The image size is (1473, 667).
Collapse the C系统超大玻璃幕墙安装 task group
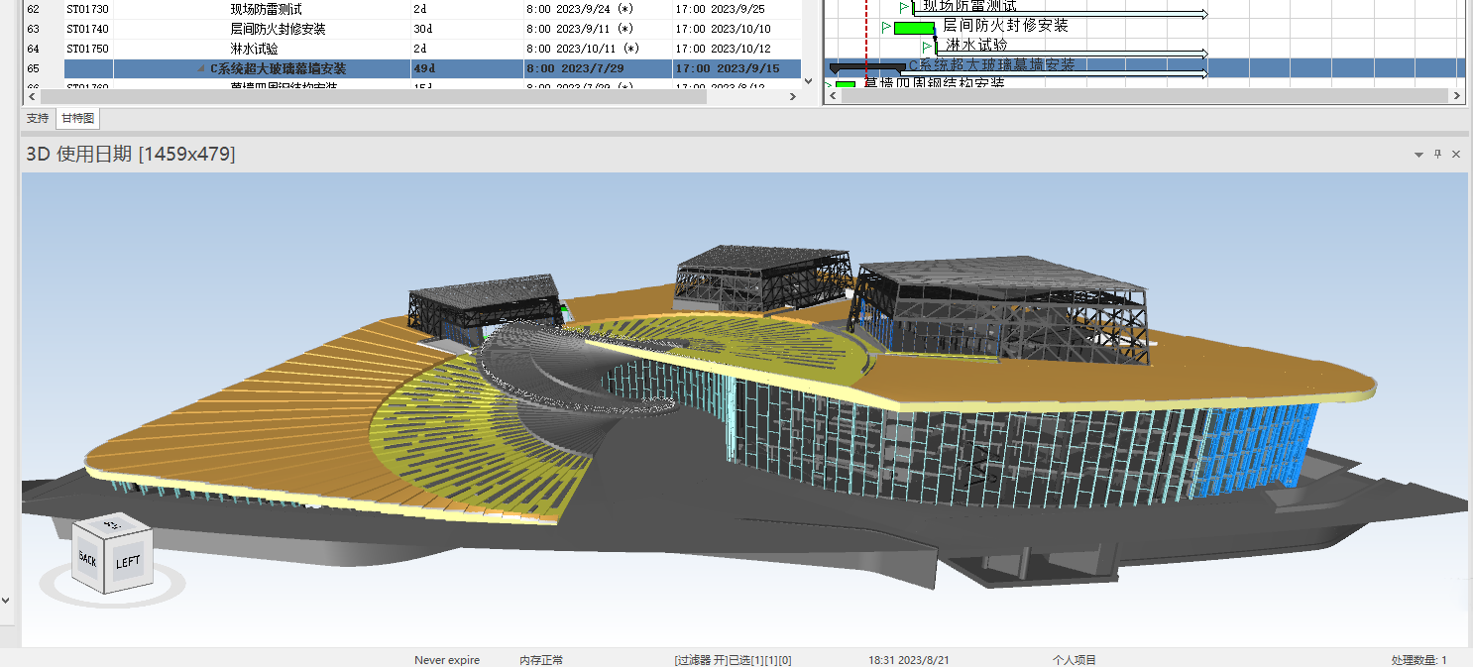click(x=200, y=69)
